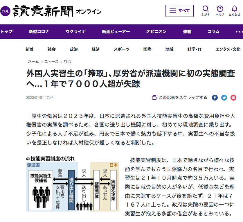Screen dimensions: 243x222
Task: Select 連載 navigation item
Action: [x=187, y=32]
